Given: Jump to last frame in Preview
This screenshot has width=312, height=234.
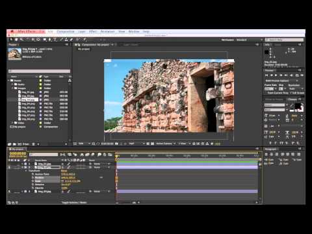Looking at the screenshot, I should [x=286, y=75].
